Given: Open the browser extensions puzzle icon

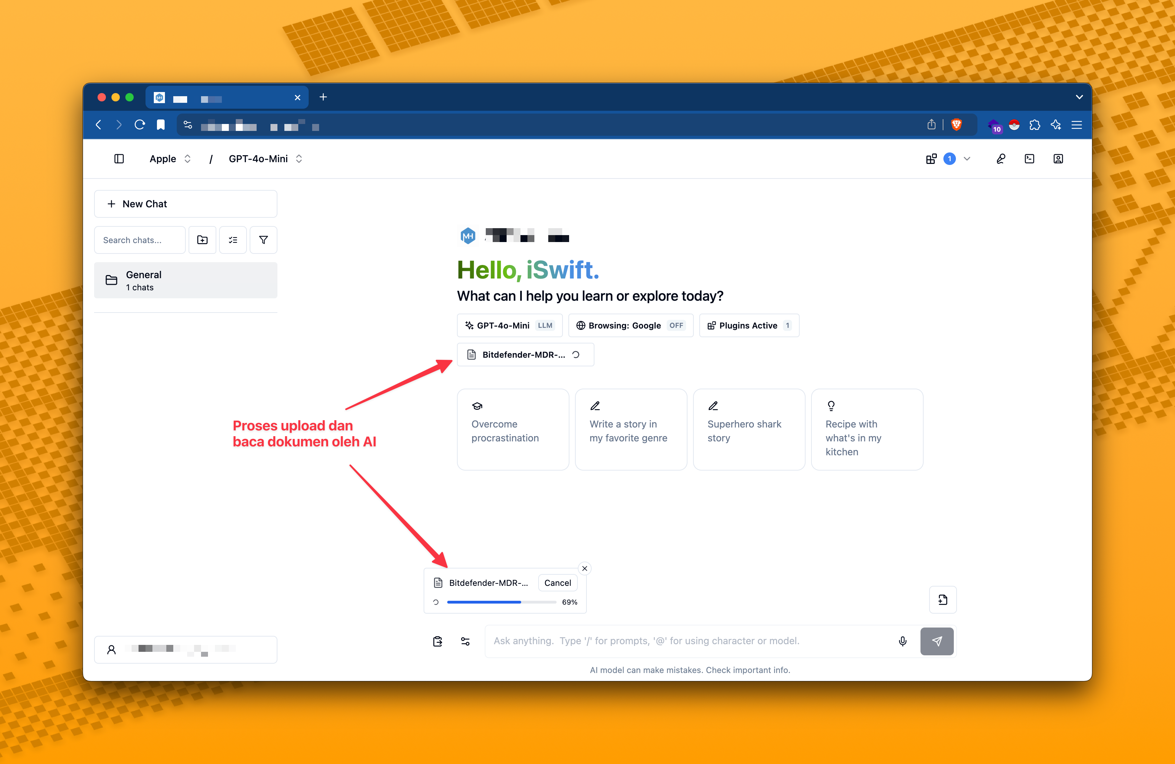Looking at the screenshot, I should [x=1035, y=124].
